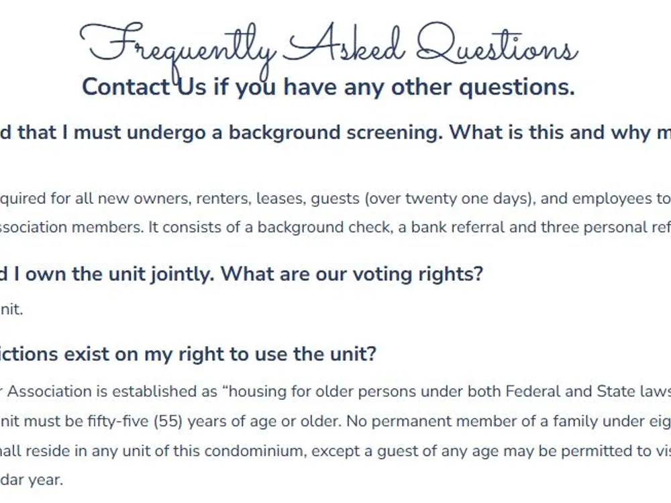This screenshot has height=503, width=671.
Task: Click the short answer ending 'nit.'
Action: (x=11, y=309)
